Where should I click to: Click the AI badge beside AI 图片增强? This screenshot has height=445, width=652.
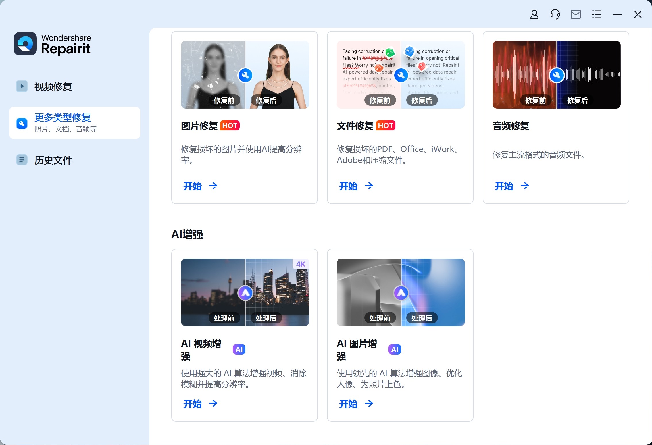click(x=395, y=350)
